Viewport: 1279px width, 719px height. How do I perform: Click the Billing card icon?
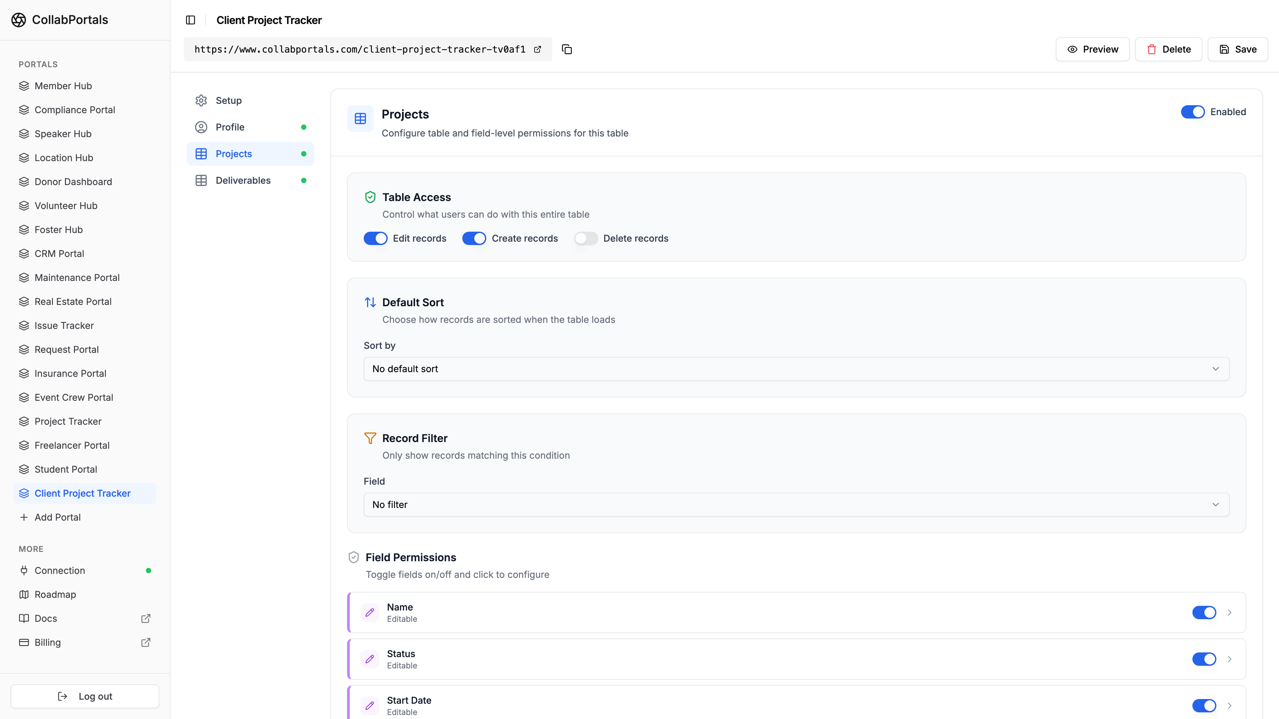pyautogui.click(x=24, y=642)
